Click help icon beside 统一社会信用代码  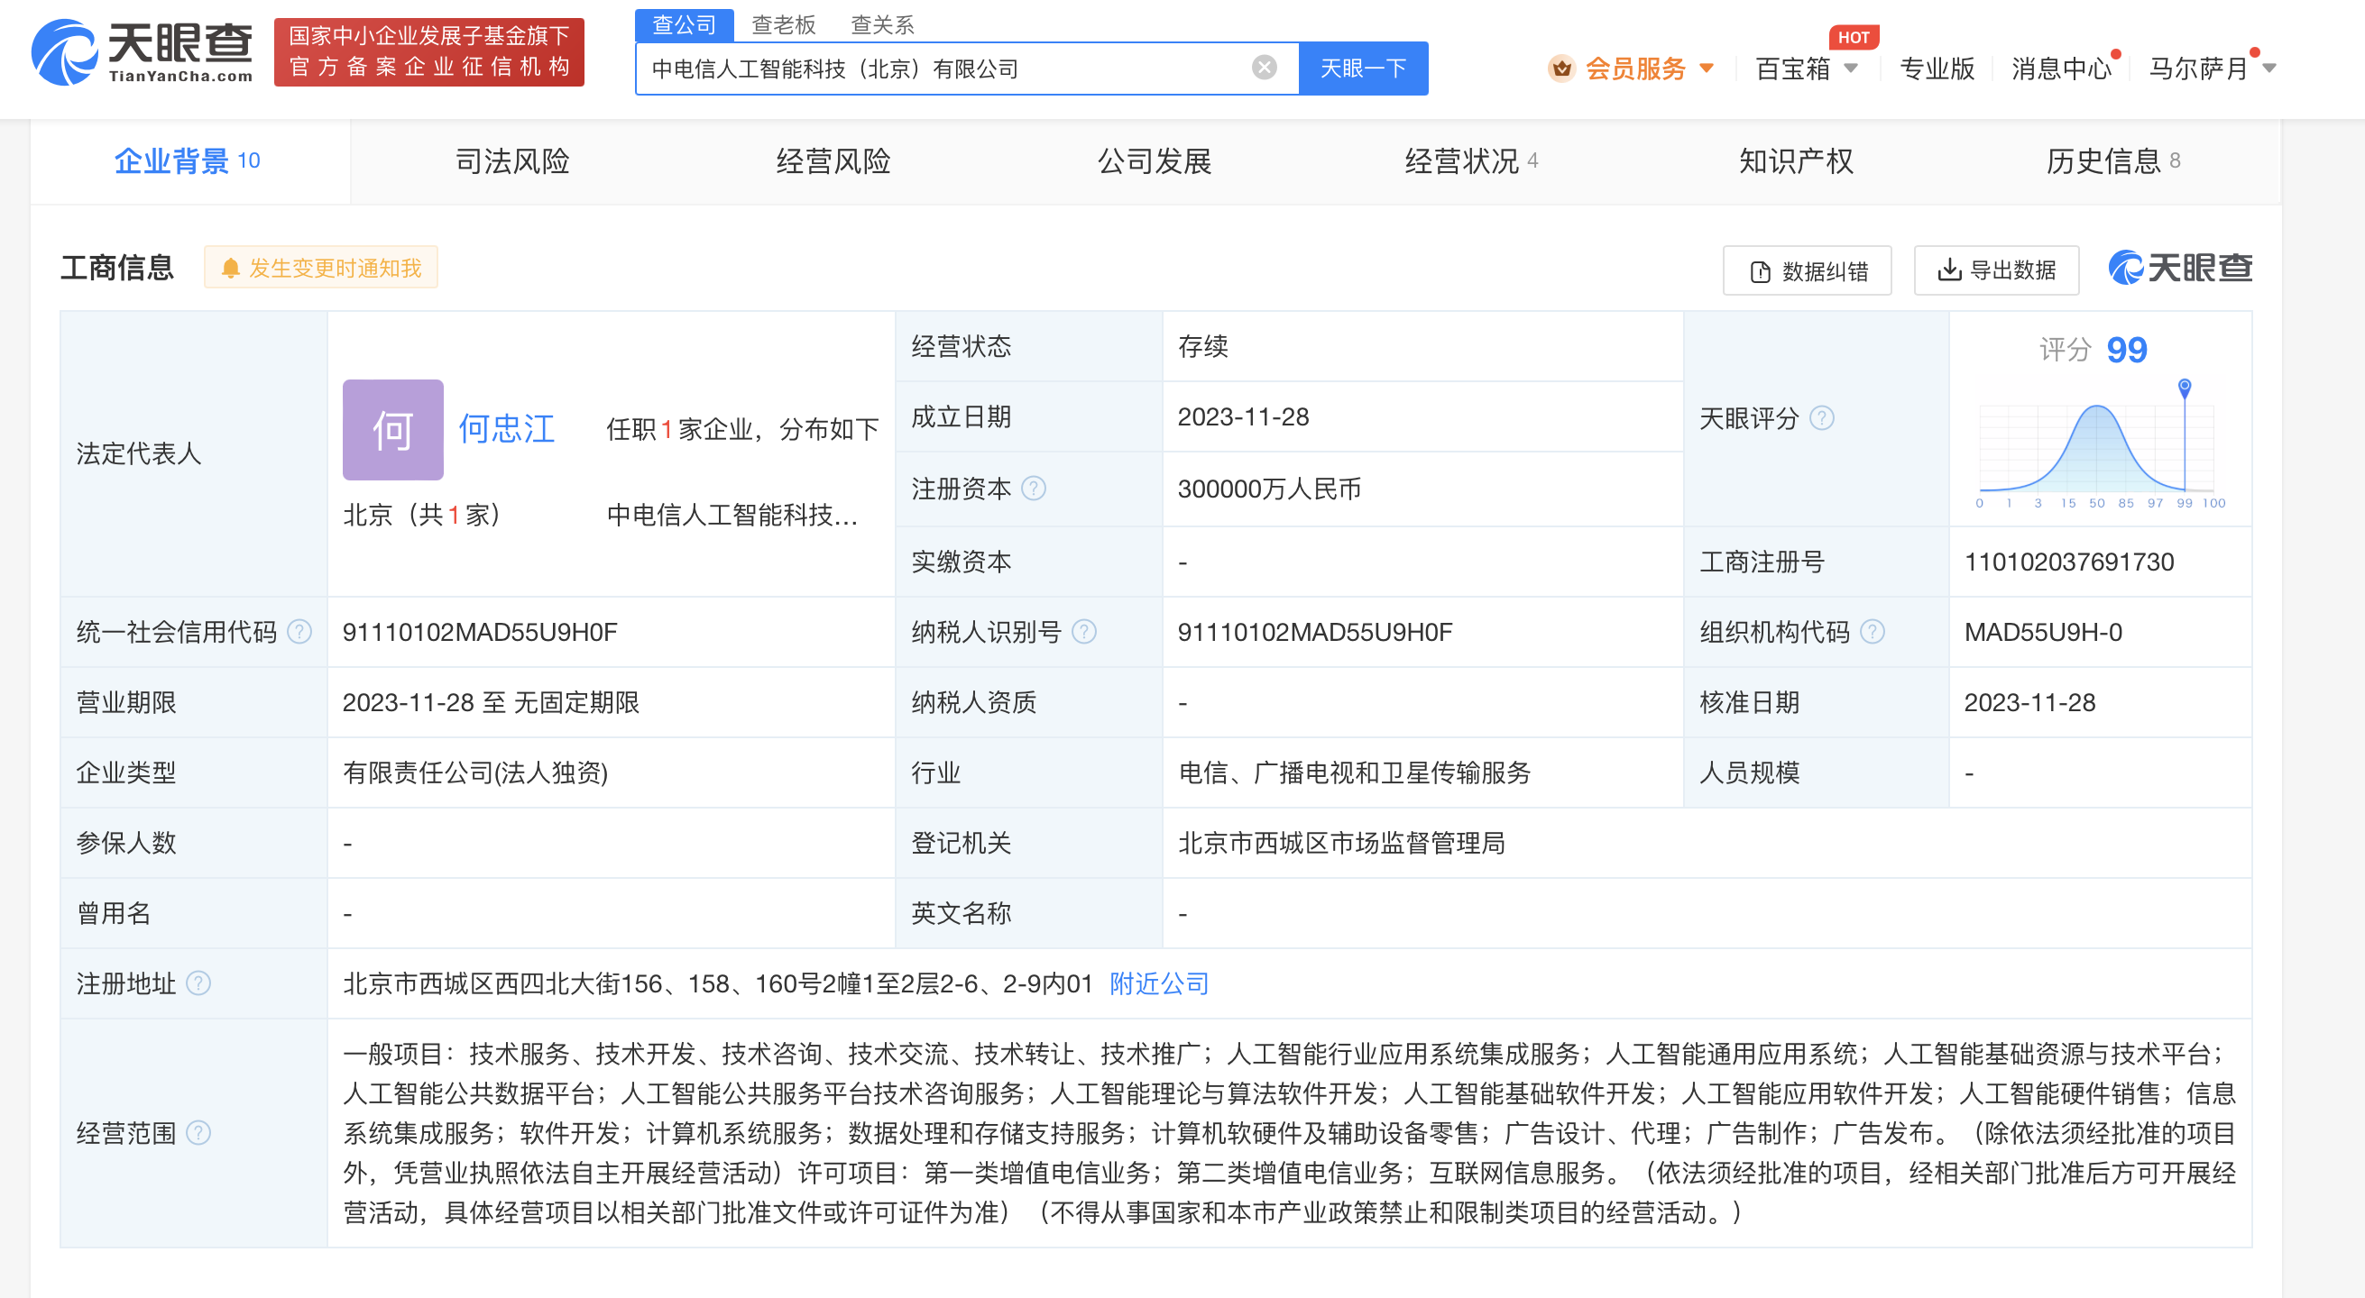point(300,632)
